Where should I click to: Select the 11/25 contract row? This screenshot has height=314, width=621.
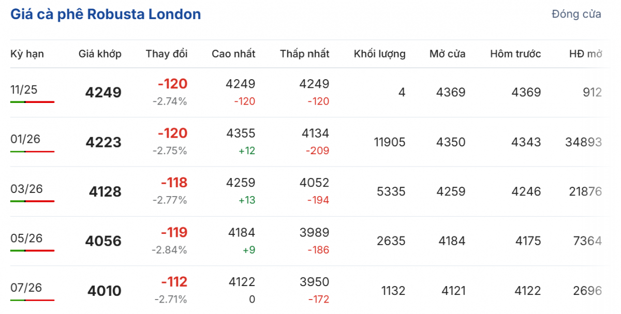[310, 92]
